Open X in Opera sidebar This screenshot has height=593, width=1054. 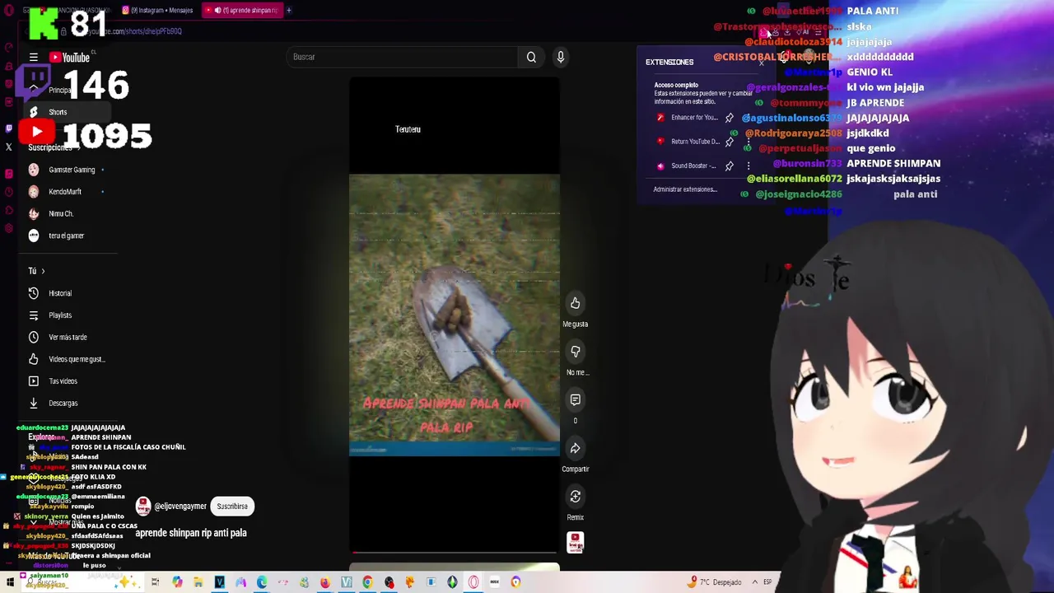(9, 147)
